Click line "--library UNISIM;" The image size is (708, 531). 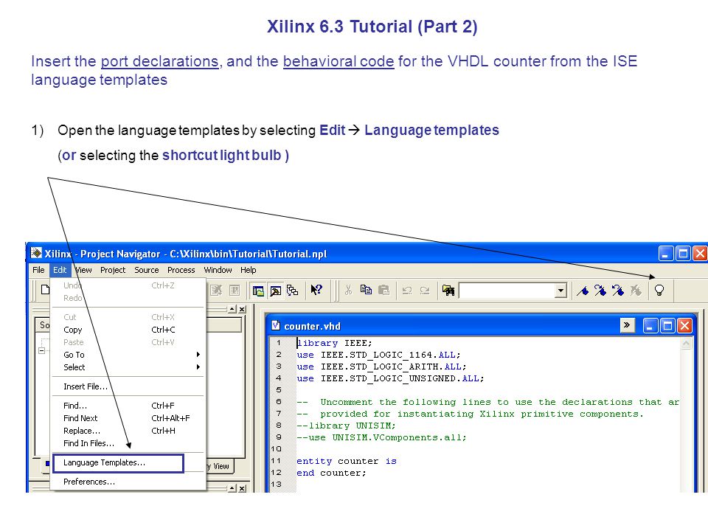(346, 426)
